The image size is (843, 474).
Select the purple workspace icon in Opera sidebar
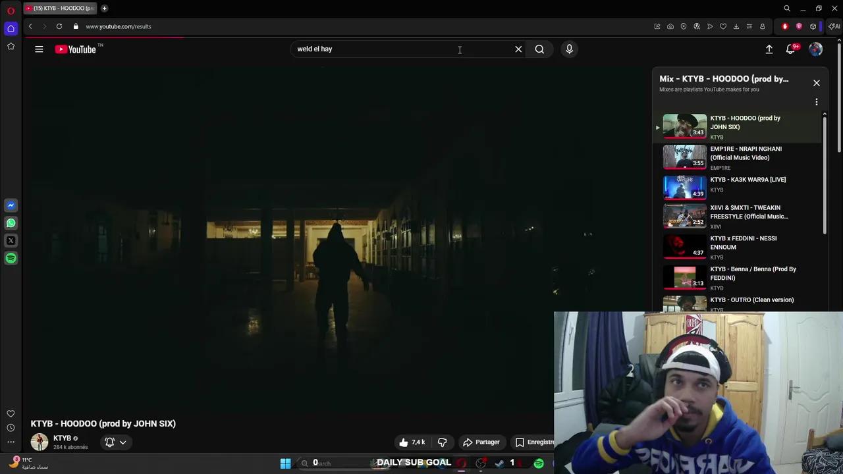pos(11,28)
